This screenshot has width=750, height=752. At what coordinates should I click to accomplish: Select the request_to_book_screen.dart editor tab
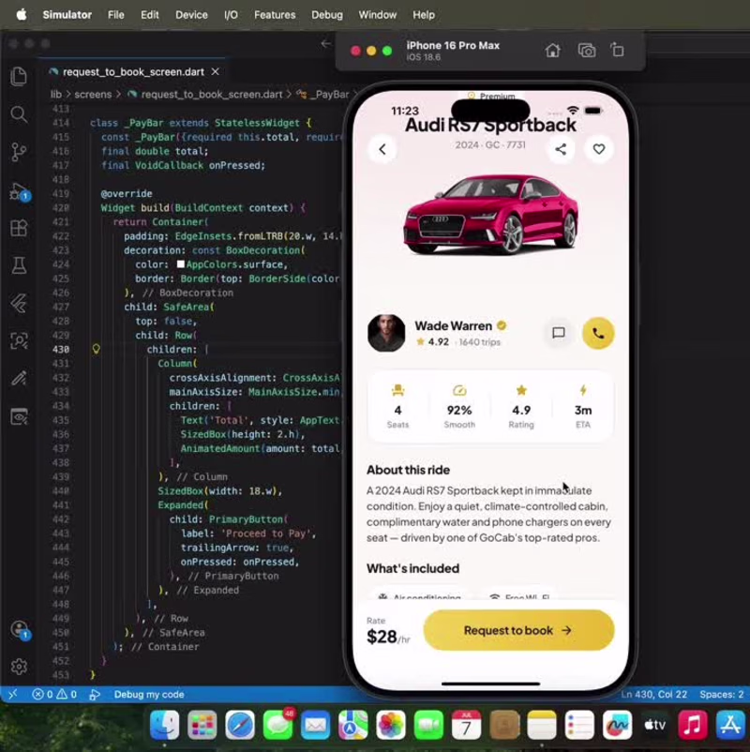pos(132,71)
